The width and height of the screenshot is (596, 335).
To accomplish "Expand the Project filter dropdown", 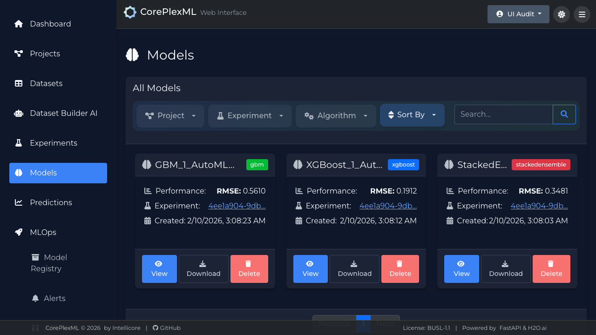I will pyautogui.click(x=170, y=116).
